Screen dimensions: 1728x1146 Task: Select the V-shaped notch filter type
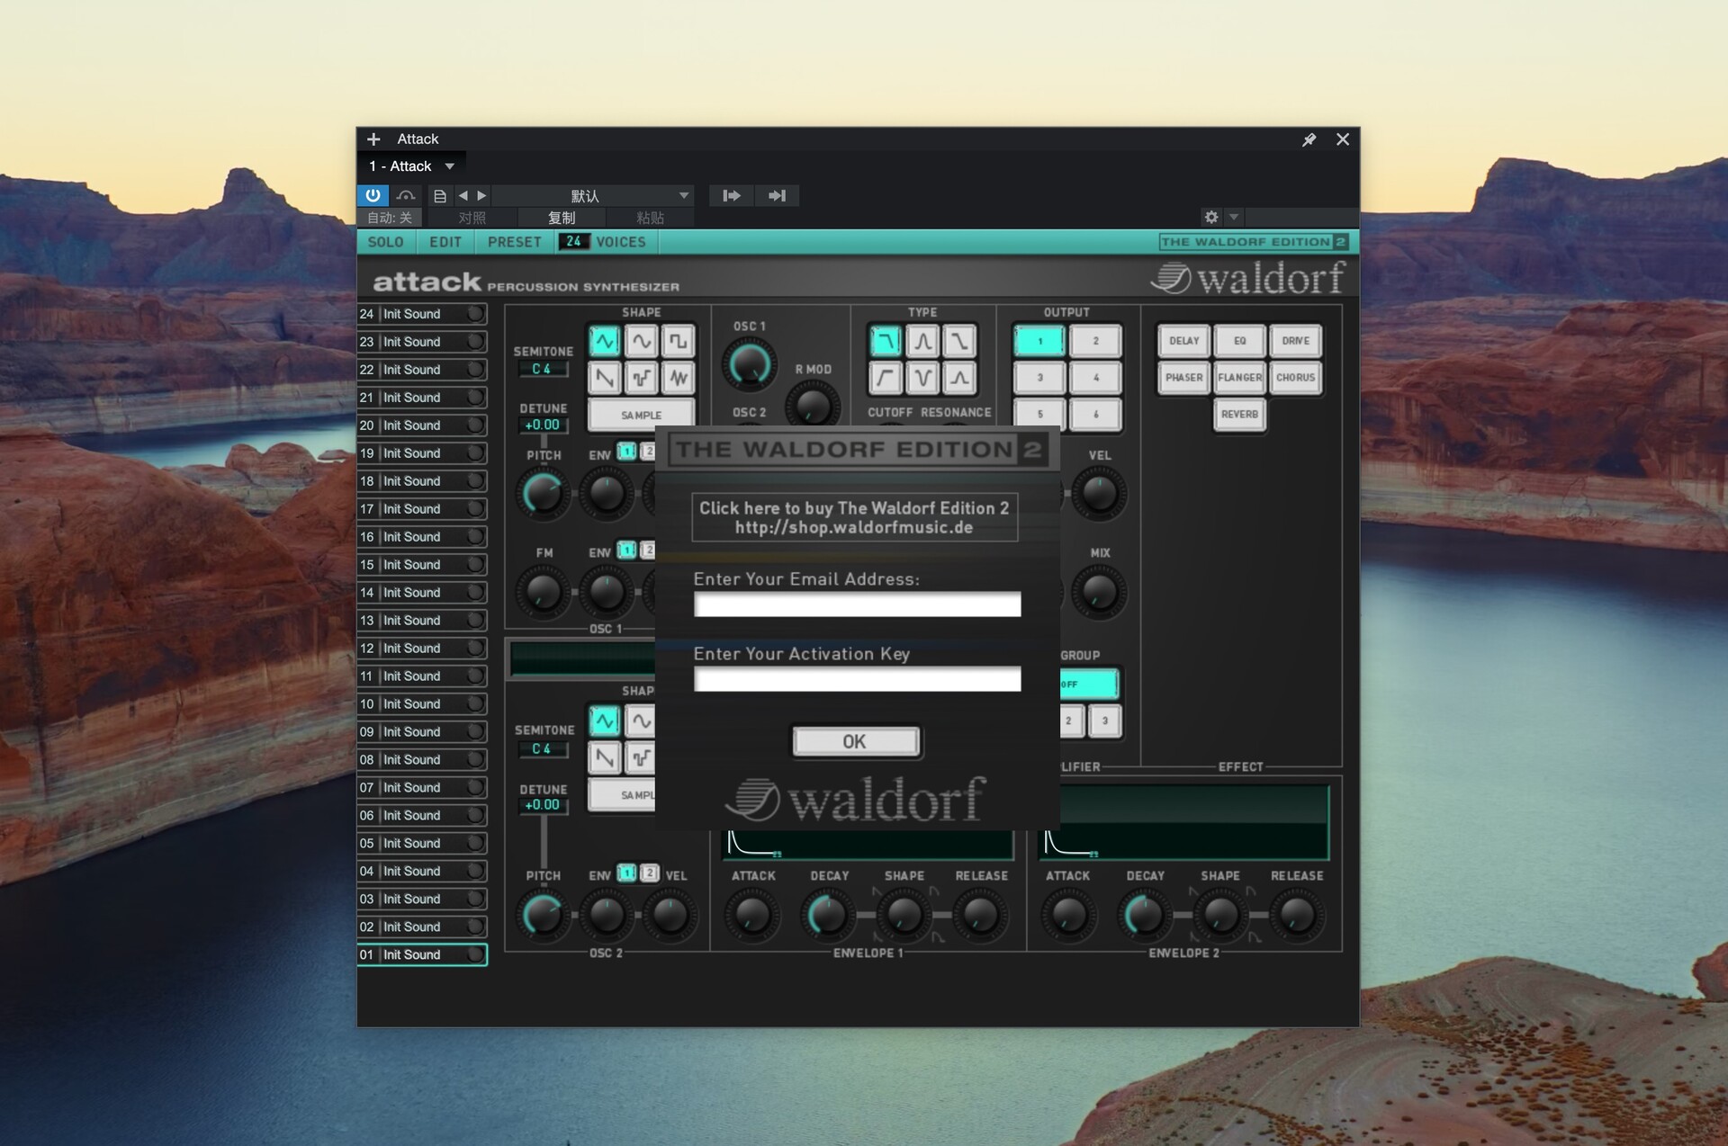(x=922, y=378)
